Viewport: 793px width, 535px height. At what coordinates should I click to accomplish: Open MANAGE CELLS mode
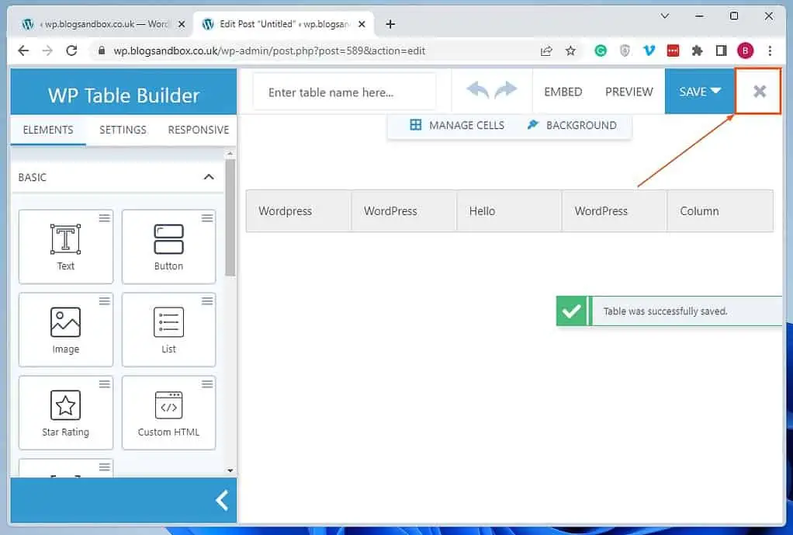point(457,125)
